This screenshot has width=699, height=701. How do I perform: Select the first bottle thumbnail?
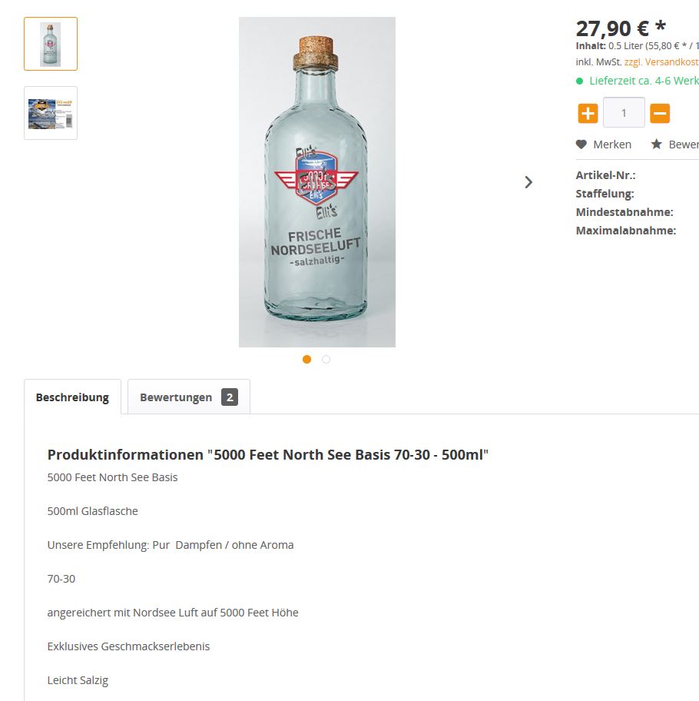(51, 44)
